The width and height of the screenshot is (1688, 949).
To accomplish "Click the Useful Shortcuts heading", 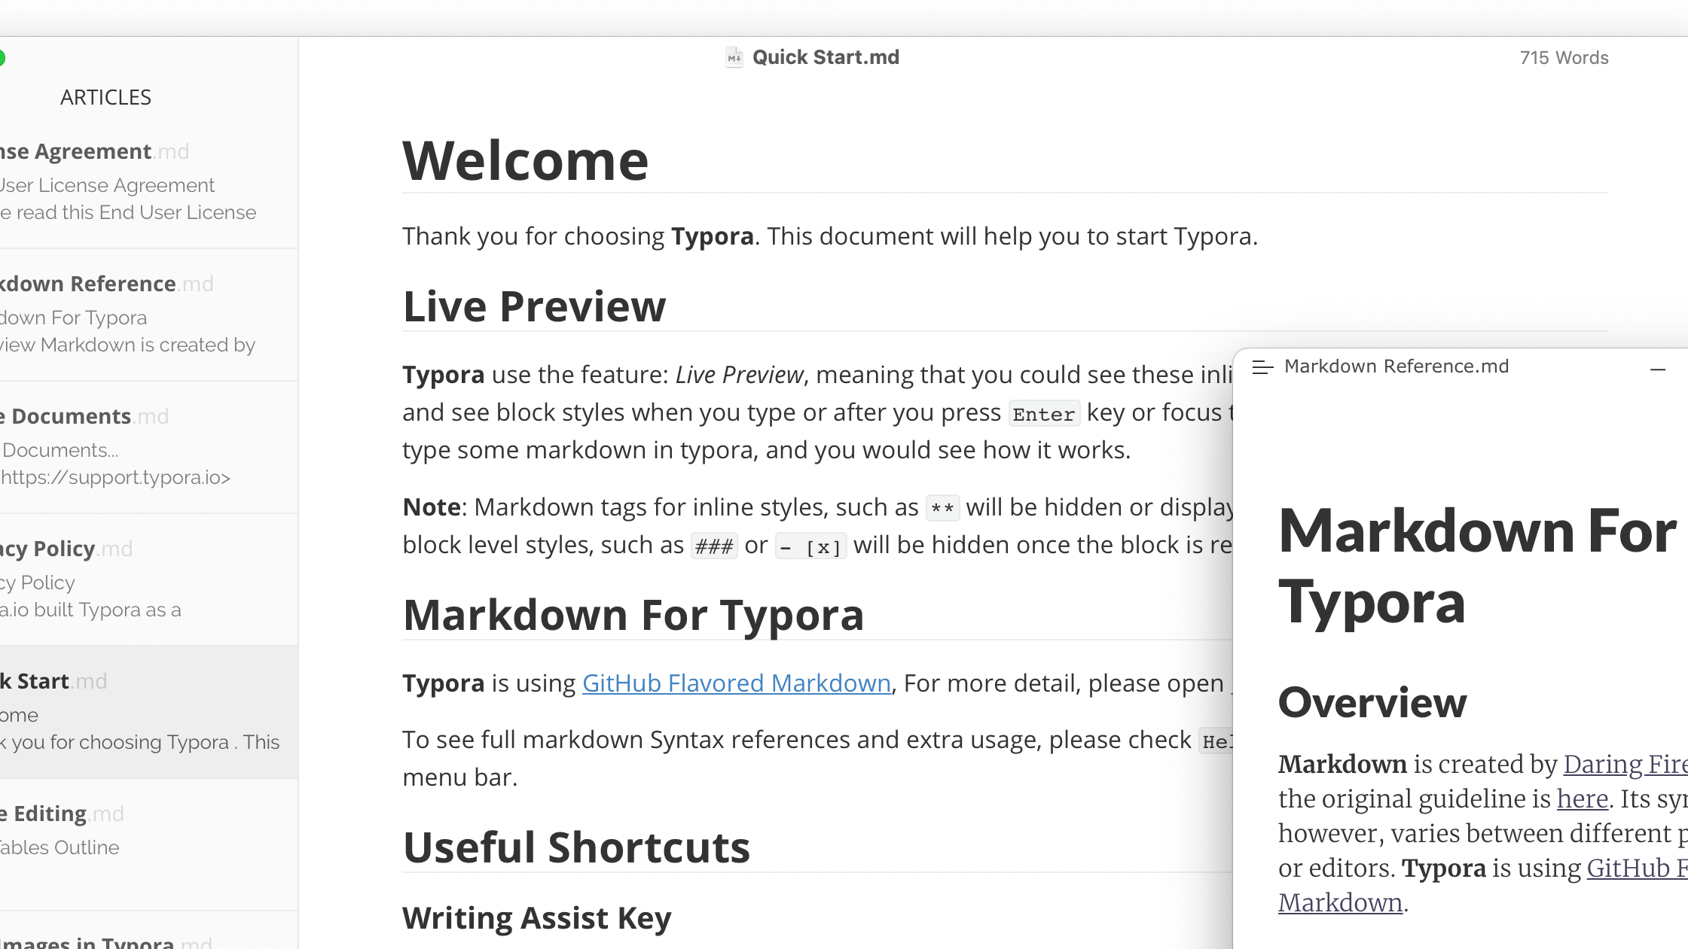I will point(576,847).
